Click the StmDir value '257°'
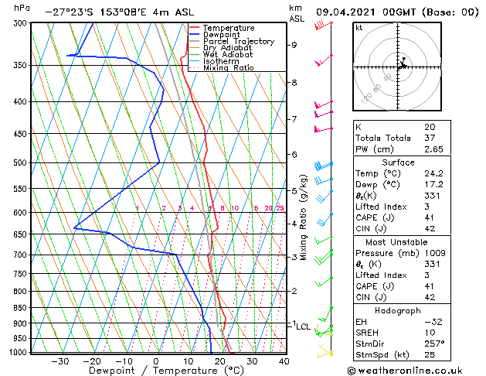The width and height of the screenshot is (486, 376). click(434, 344)
